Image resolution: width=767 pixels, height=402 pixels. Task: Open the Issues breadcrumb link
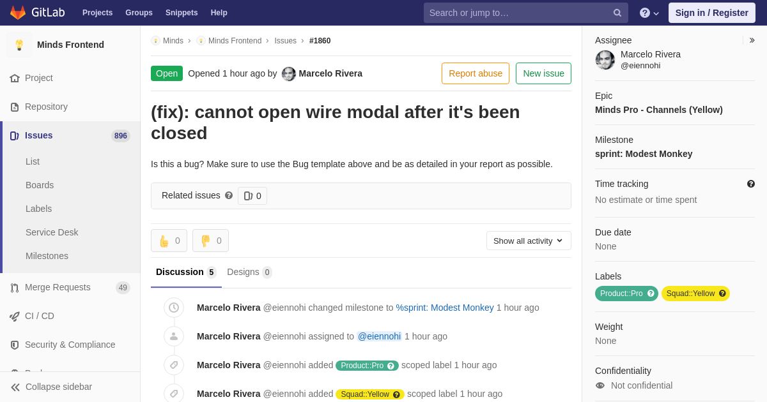coord(285,41)
